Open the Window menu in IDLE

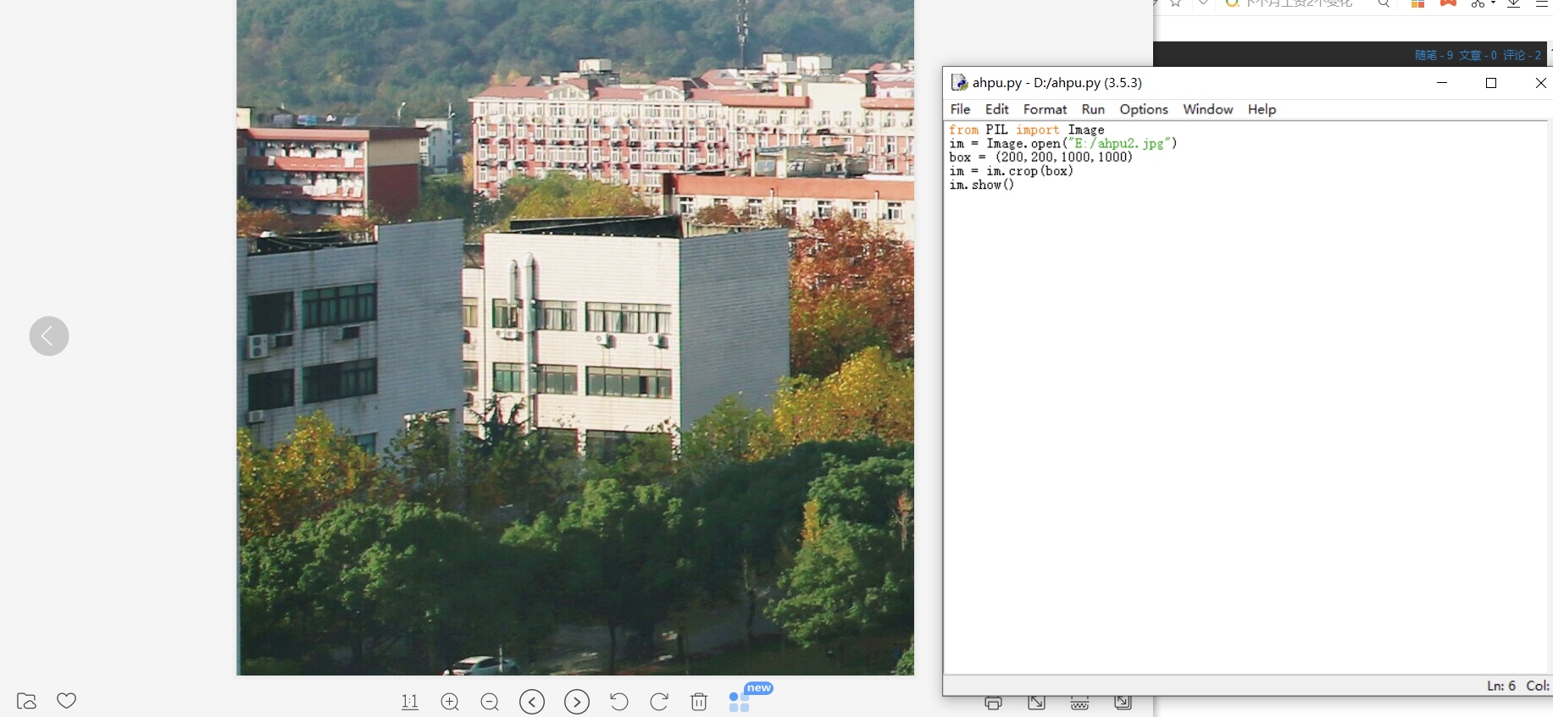[x=1208, y=109]
